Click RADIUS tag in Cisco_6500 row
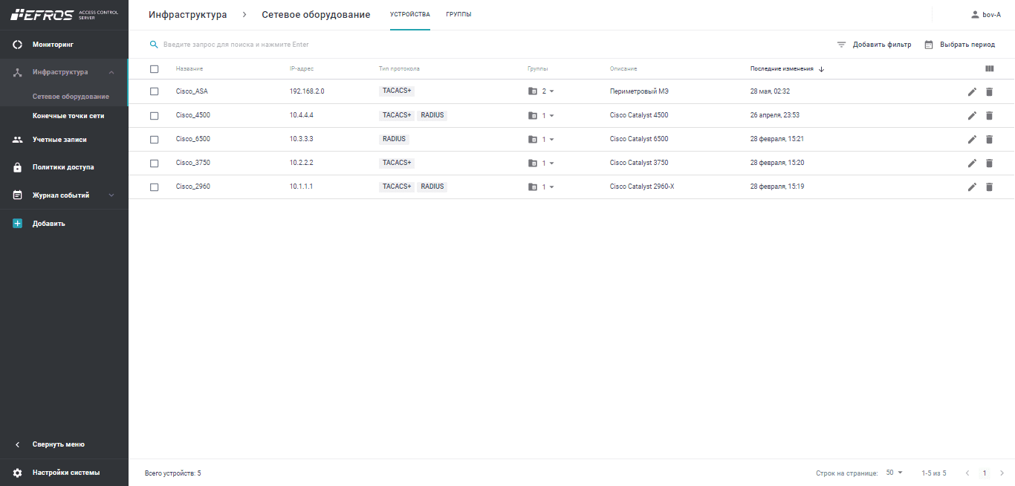1015x486 pixels. [x=394, y=139]
